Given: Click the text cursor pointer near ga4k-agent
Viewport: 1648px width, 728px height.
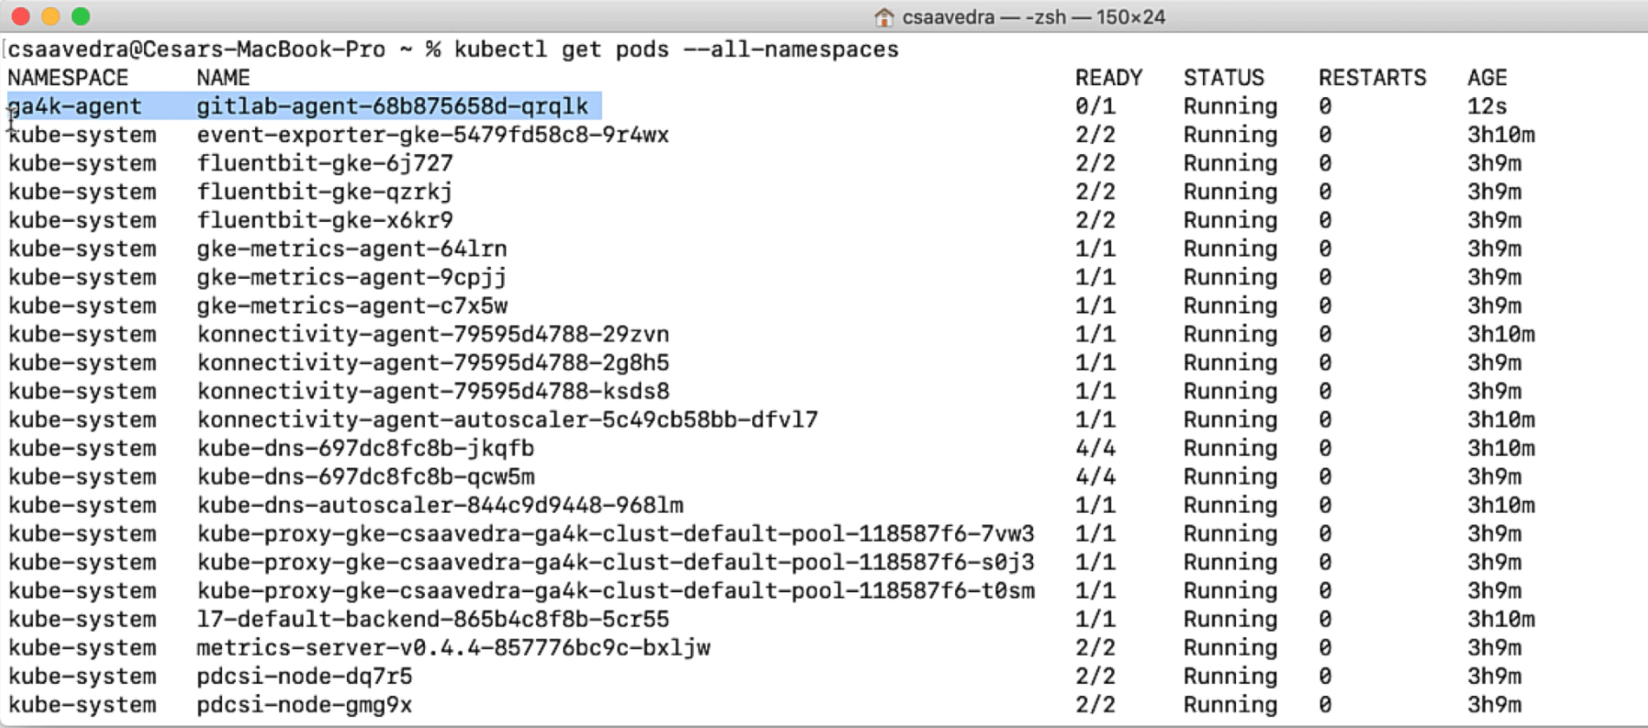Looking at the screenshot, I should (11, 117).
